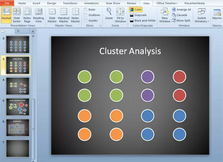Enable the Guides checkbox
223x162 pixels.
point(85,20)
